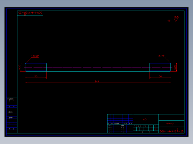Select the right M20 thread label
The height and width of the screenshot is (144, 193).
[175, 67]
